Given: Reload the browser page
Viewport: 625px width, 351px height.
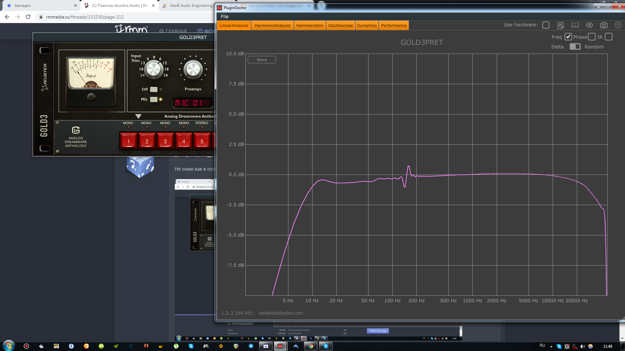Looking at the screenshot, I should click(x=28, y=17).
